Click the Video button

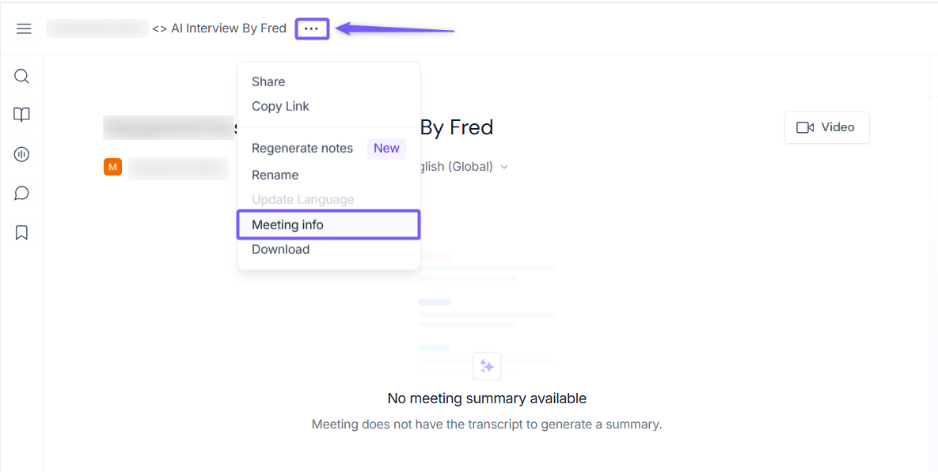click(826, 127)
